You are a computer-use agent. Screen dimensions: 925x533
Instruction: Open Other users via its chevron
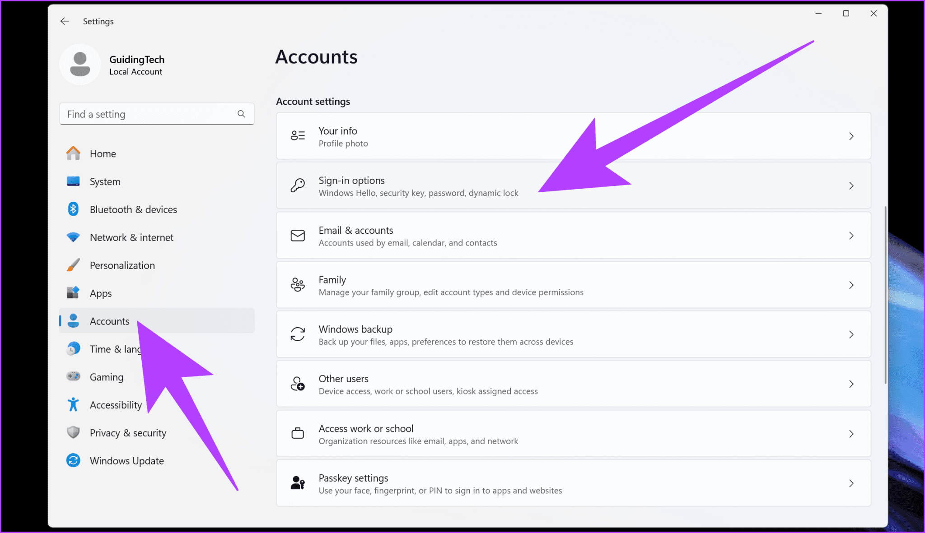[x=851, y=384]
